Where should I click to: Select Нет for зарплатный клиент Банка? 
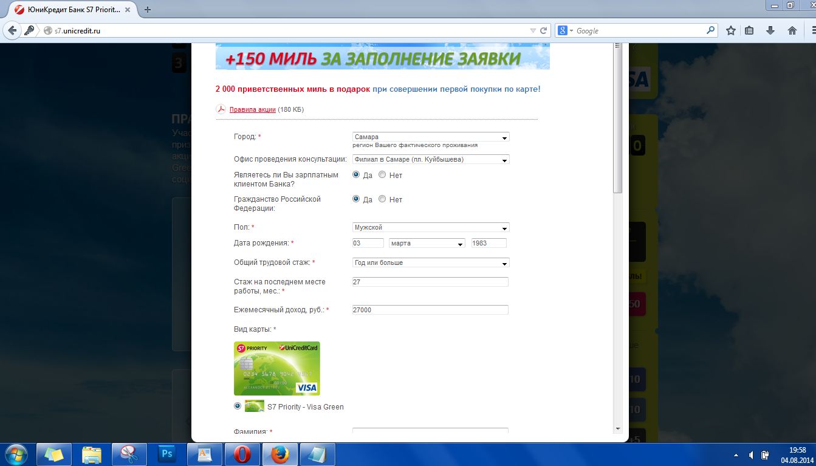(x=382, y=175)
